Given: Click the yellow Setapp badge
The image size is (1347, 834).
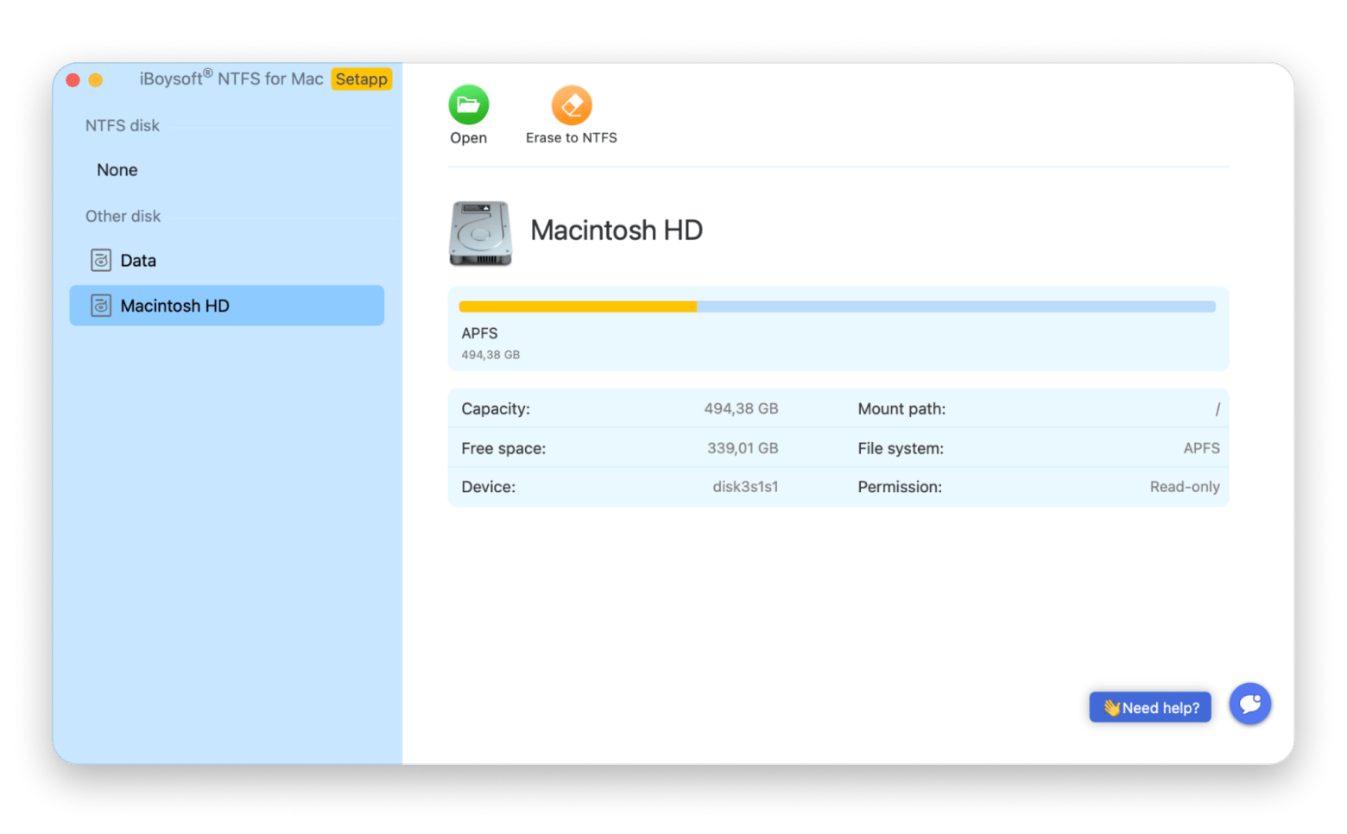Looking at the screenshot, I should click(361, 79).
